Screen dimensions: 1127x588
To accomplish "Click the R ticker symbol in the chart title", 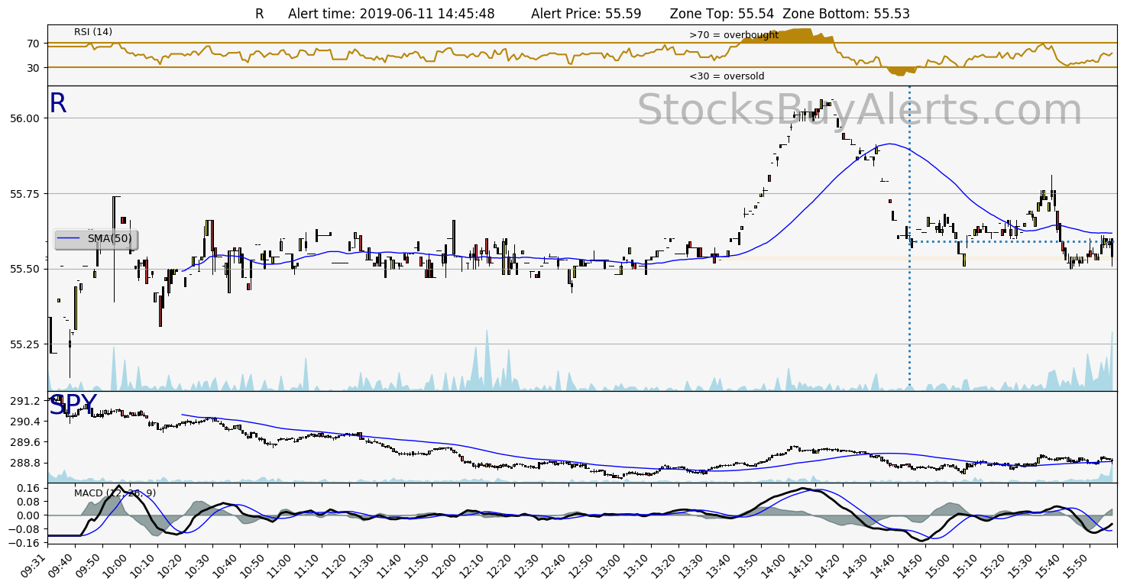I will (x=260, y=14).
